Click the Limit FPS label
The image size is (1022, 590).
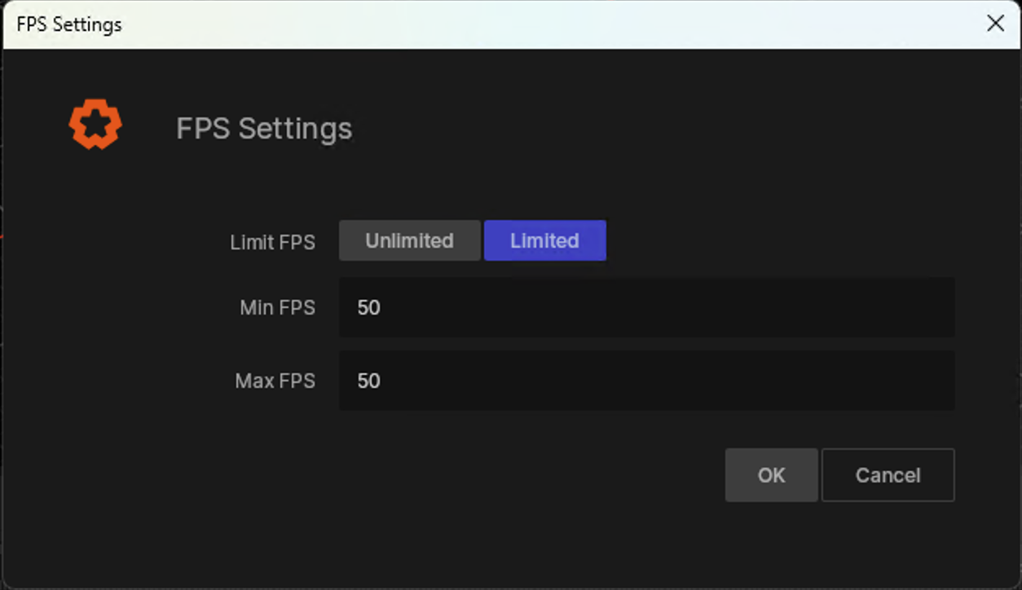[272, 241]
